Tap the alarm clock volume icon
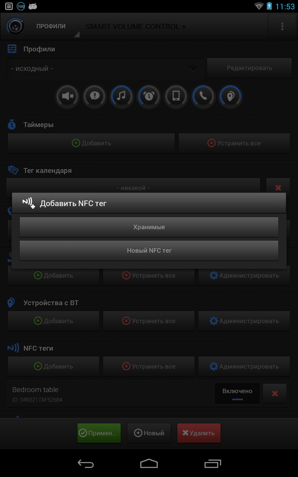298x477 pixels. (149, 97)
